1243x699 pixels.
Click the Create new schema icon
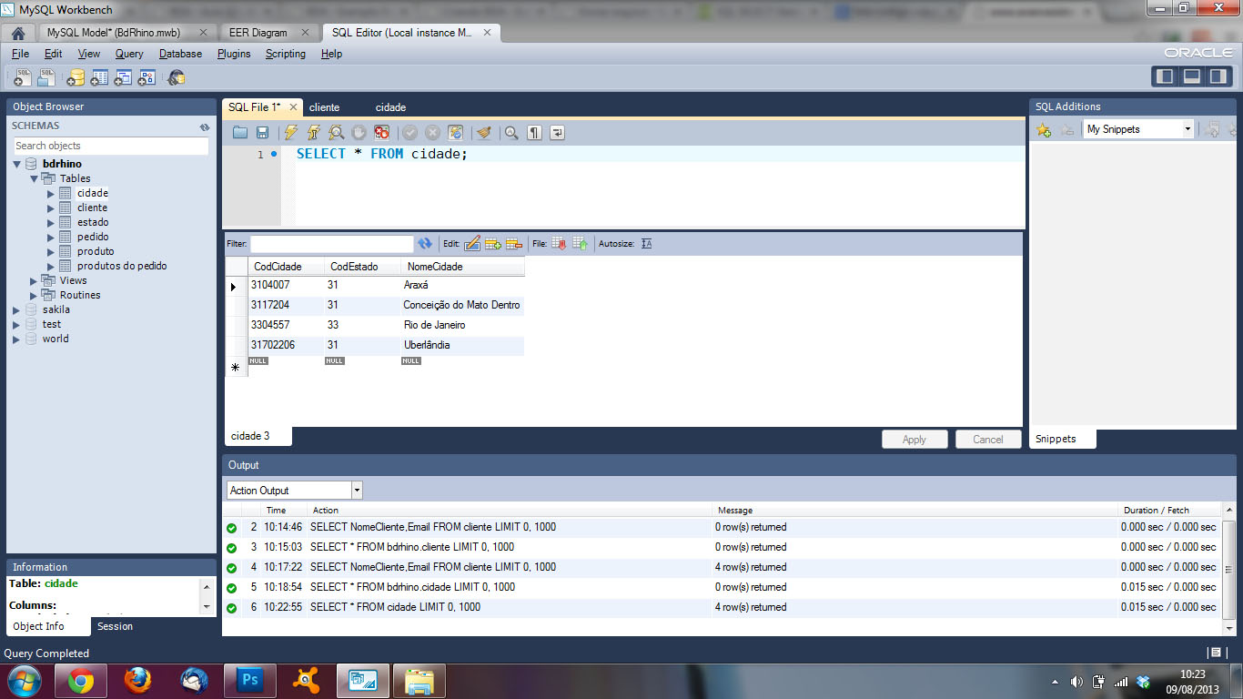[x=76, y=78]
